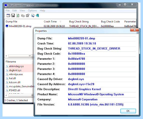Viewport: 143px width, 119px height.
Task: Click the Parameter 1 value 0x88da4788
Action: (77, 59)
